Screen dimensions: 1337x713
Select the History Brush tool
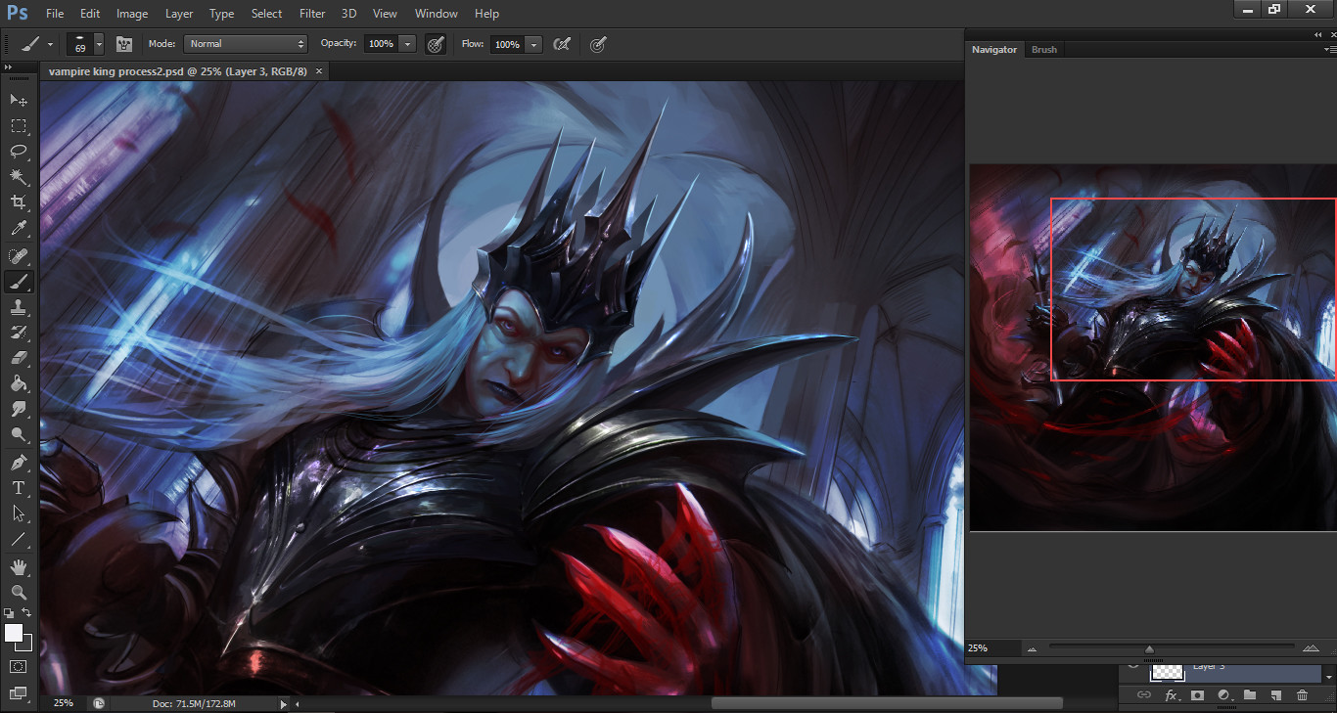[x=19, y=333]
